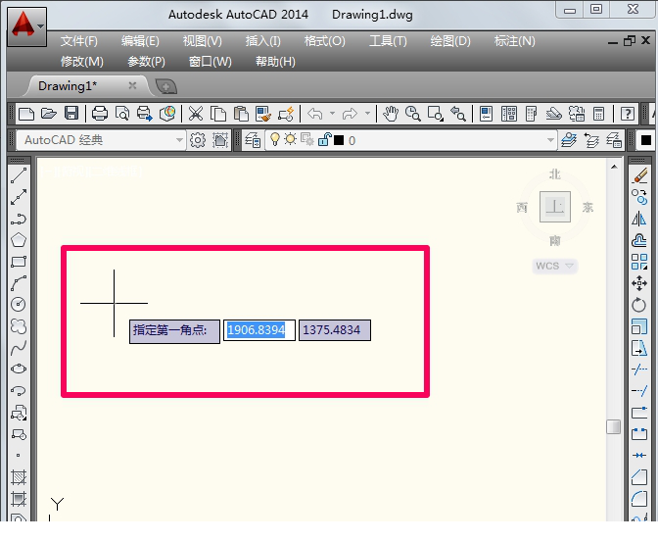Image resolution: width=658 pixels, height=542 pixels.
Task: Open the AutoCAD application menu button
Action: pos(26,26)
